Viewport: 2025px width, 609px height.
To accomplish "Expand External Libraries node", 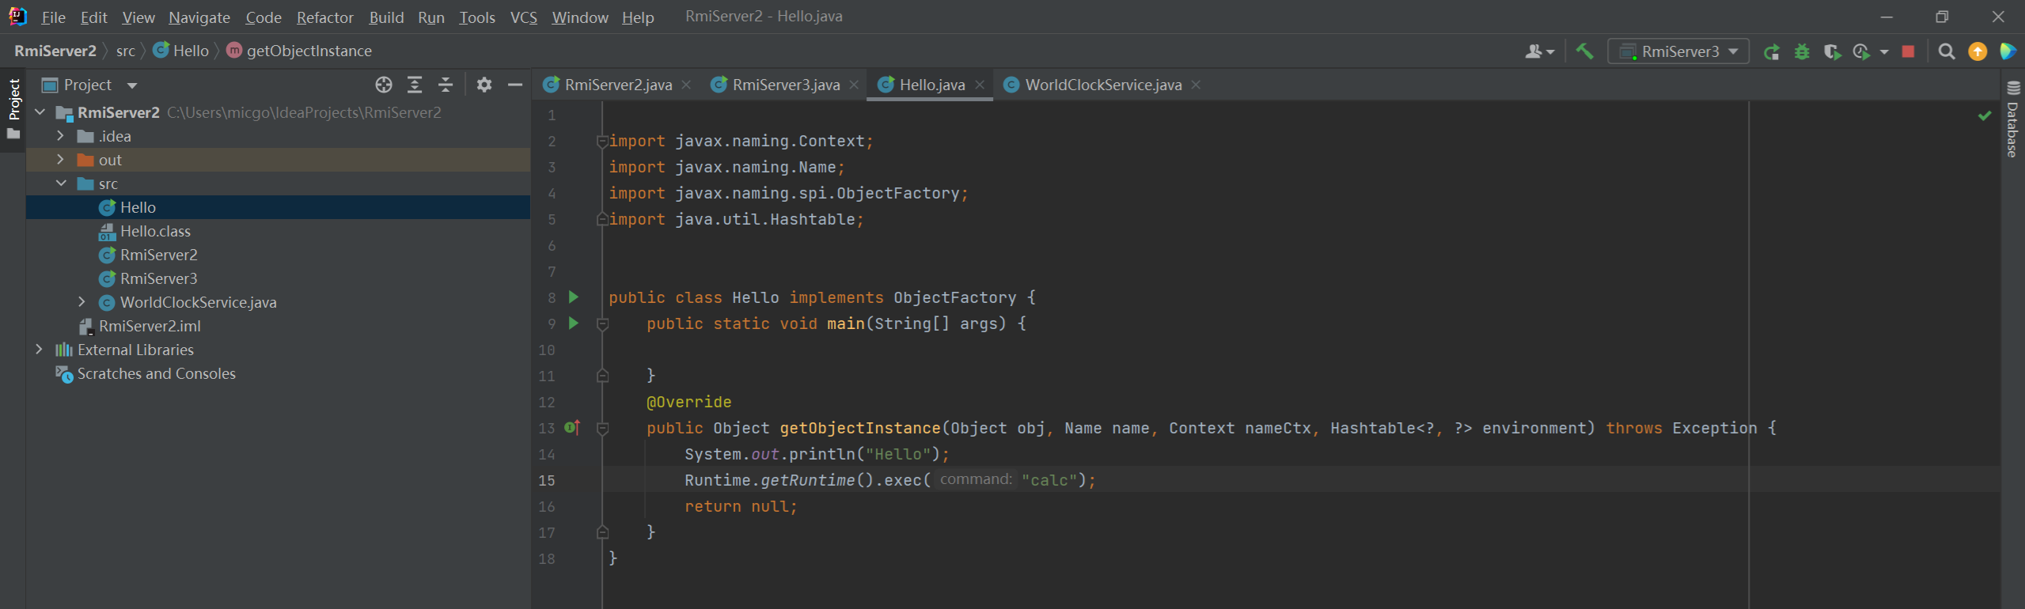I will tap(39, 350).
